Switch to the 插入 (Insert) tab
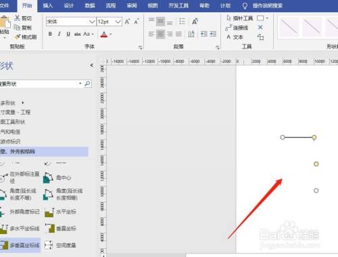The image size is (338, 257). [48, 5]
